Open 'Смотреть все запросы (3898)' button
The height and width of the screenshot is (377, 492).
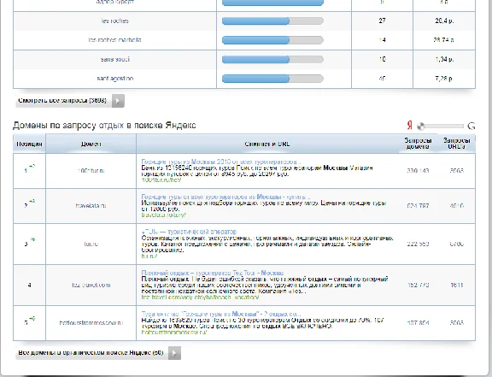click(70, 101)
